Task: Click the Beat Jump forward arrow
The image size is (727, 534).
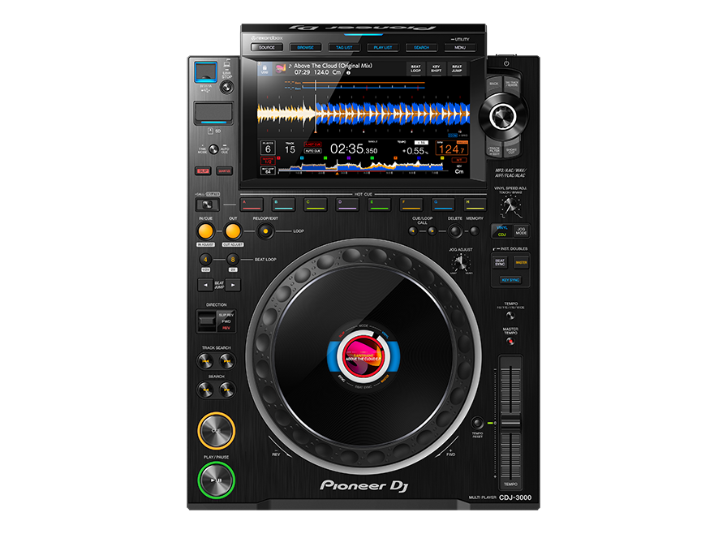Action: [x=232, y=285]
